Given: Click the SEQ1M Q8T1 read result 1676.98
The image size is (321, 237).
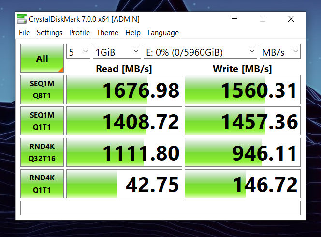Looking at the screenshot, I should click(124, 89).
